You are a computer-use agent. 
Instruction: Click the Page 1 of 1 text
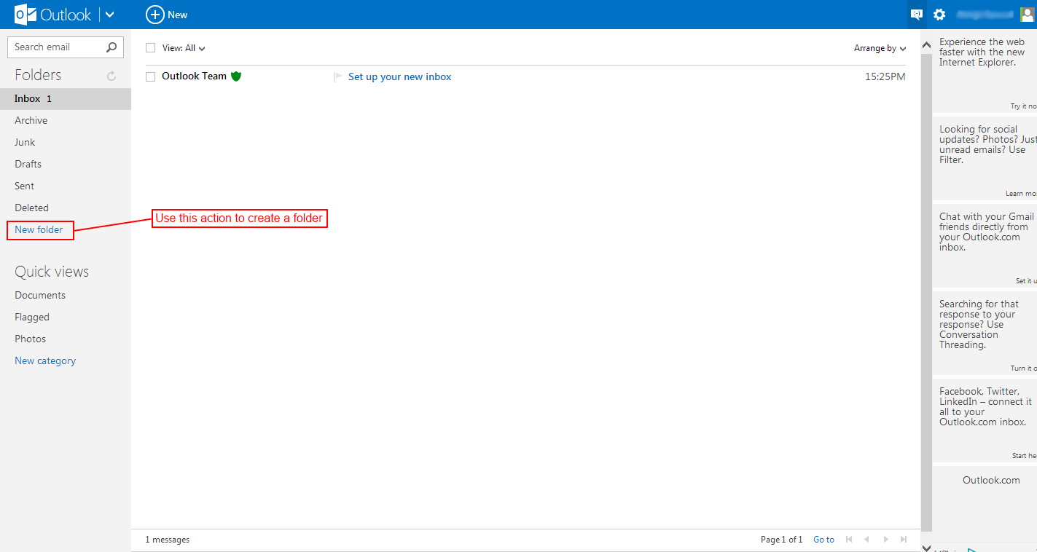[781, 540]
